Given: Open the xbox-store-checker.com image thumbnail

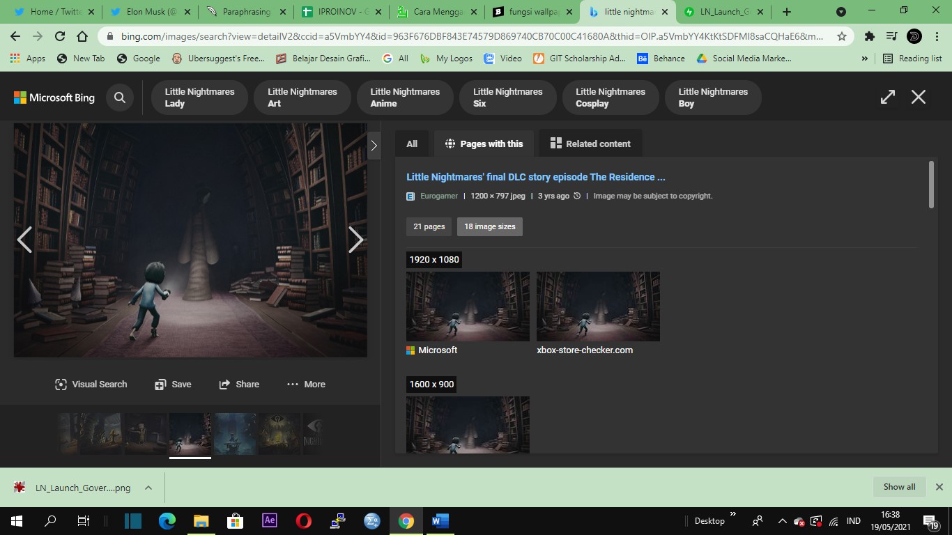Looking at the screenshot, I should click(x=598, y=307).
